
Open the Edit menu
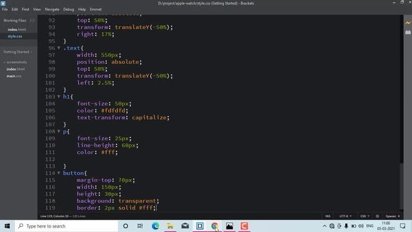(x=15, y=9)
